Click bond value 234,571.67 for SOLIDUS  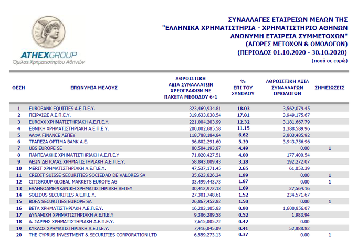coord(298,195)
